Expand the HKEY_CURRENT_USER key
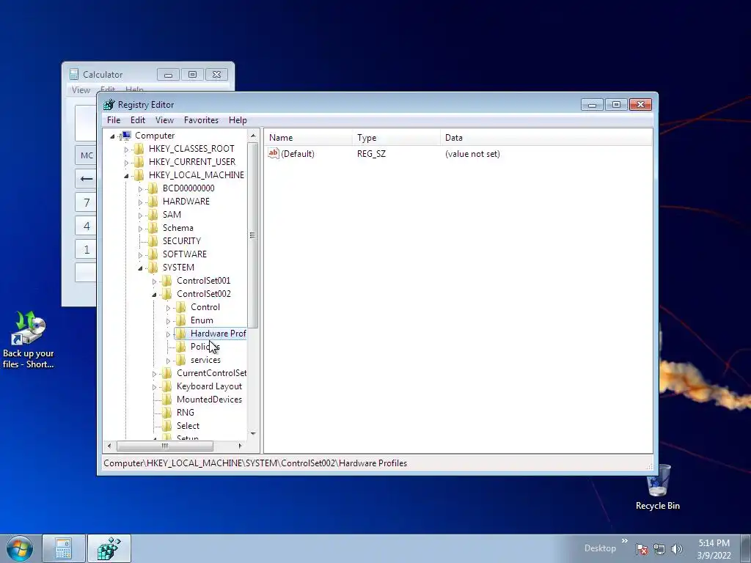Screen dimensions: 751x563 [x=126, y=163]
